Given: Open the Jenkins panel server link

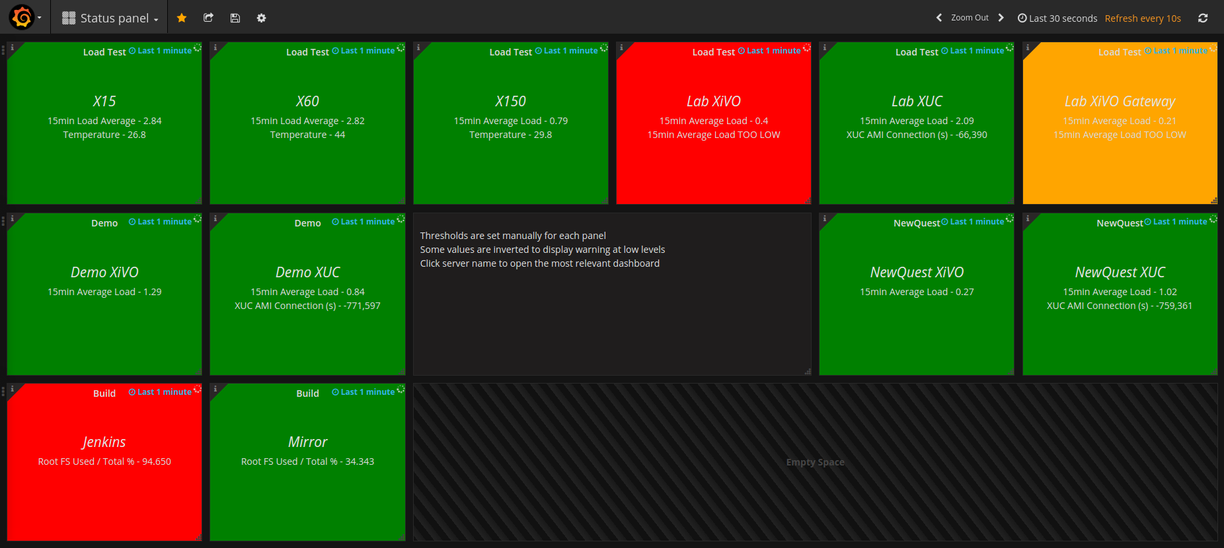Looking at the screenshot, I should 104,442.
